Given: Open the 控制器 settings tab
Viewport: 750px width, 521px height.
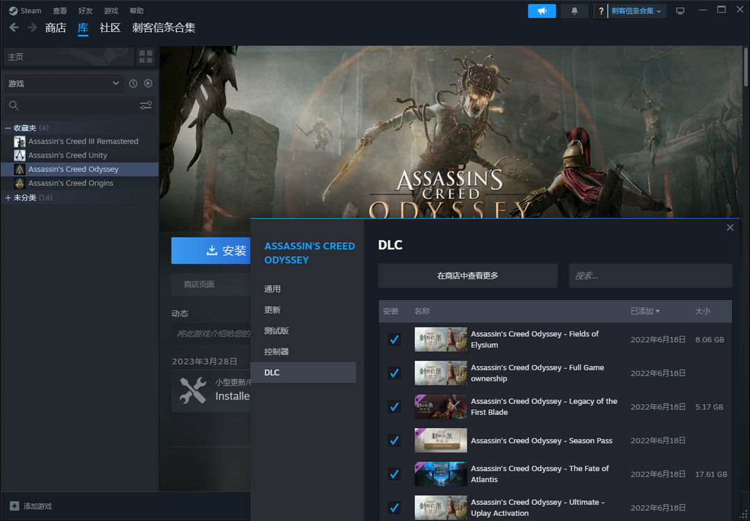Looking at the screenshot, I should (x=276, y=352).
